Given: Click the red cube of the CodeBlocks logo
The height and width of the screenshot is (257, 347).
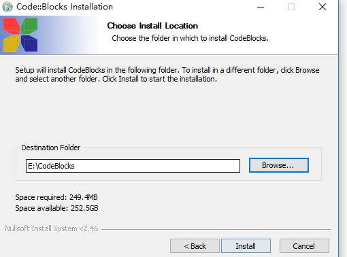Looking at the screenshot, I should (12, 26).
